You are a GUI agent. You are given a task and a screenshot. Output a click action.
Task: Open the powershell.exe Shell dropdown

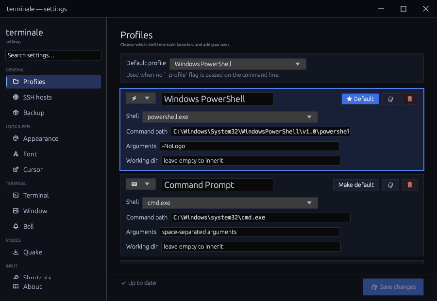[230, 117]
